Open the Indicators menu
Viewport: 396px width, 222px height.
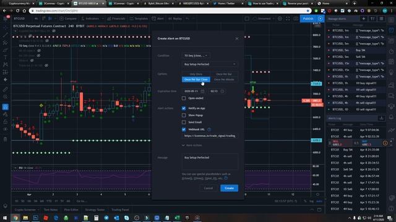[x=90, y=18]
